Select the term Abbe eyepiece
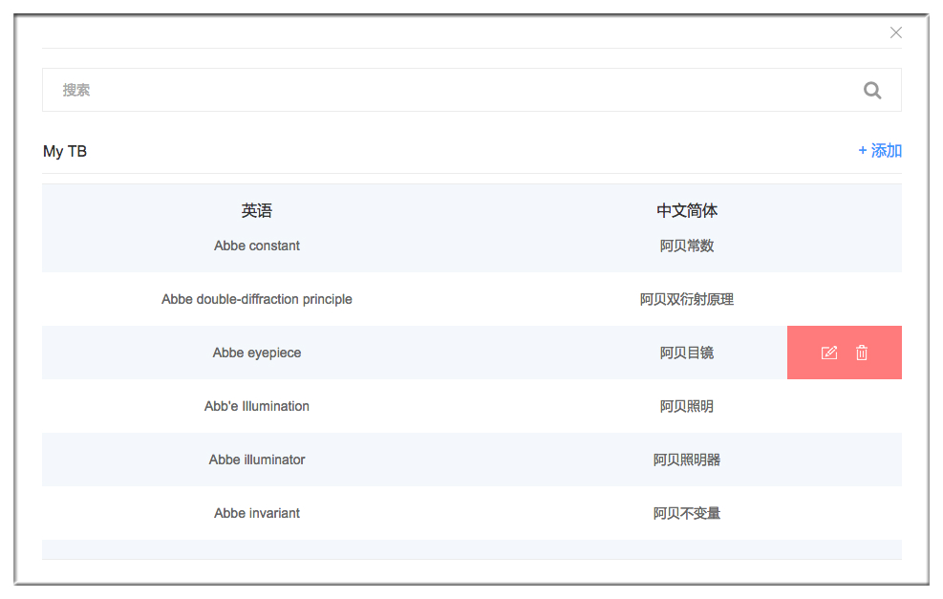Viewport: 943px width, 599px height. click(x=257, y=353)
